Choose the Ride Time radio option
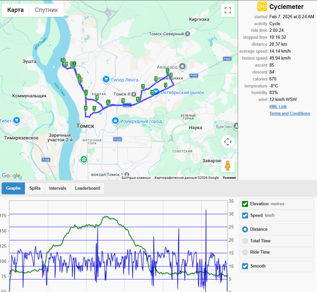 pyautogui.click(x=245, y=252)
